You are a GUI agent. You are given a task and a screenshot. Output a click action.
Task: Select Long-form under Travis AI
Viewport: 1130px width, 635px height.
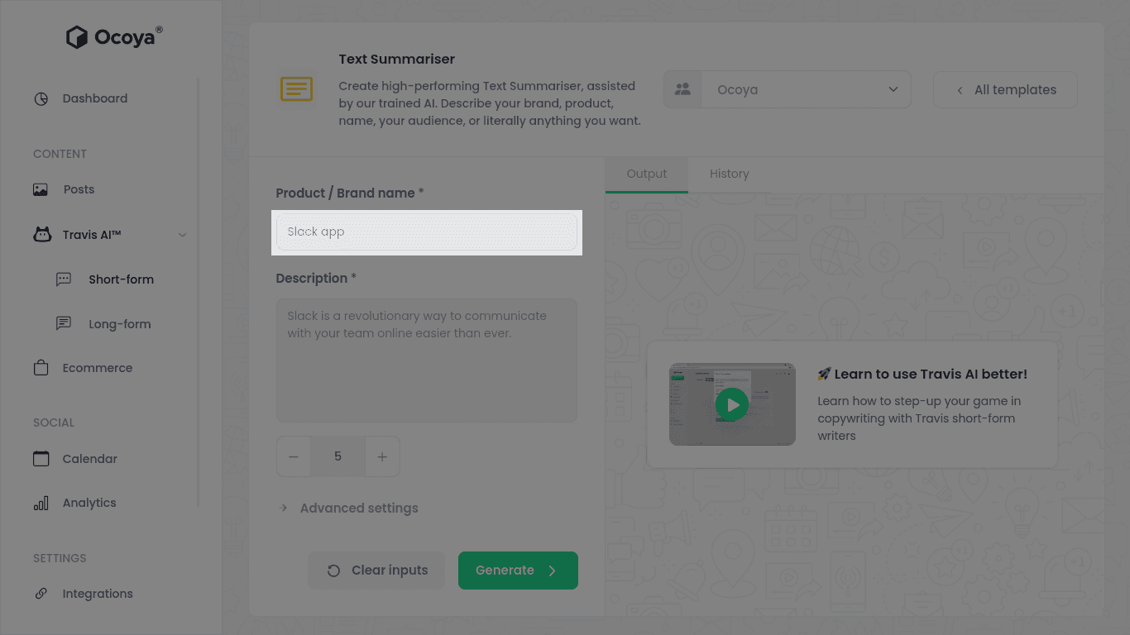pyautogui.click(x=120, y=324)
